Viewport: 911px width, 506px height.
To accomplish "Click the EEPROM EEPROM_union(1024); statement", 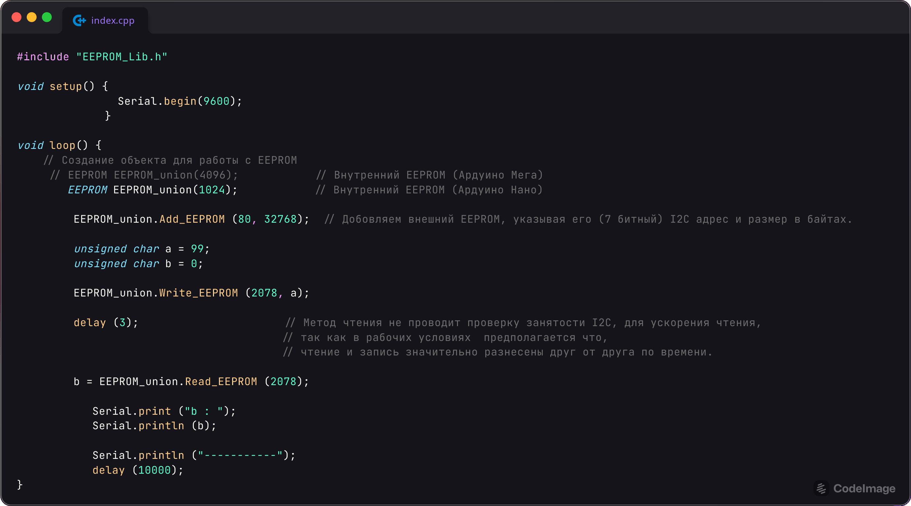I will tap(152, 190).
